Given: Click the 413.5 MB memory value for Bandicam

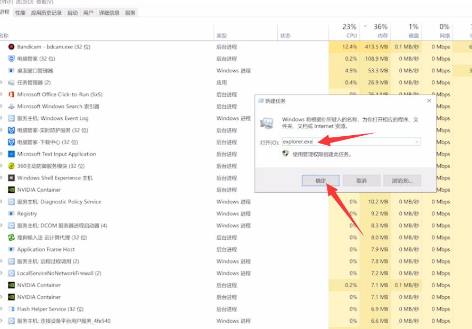Looking at the screenshot, I should (x=376, y=47).
